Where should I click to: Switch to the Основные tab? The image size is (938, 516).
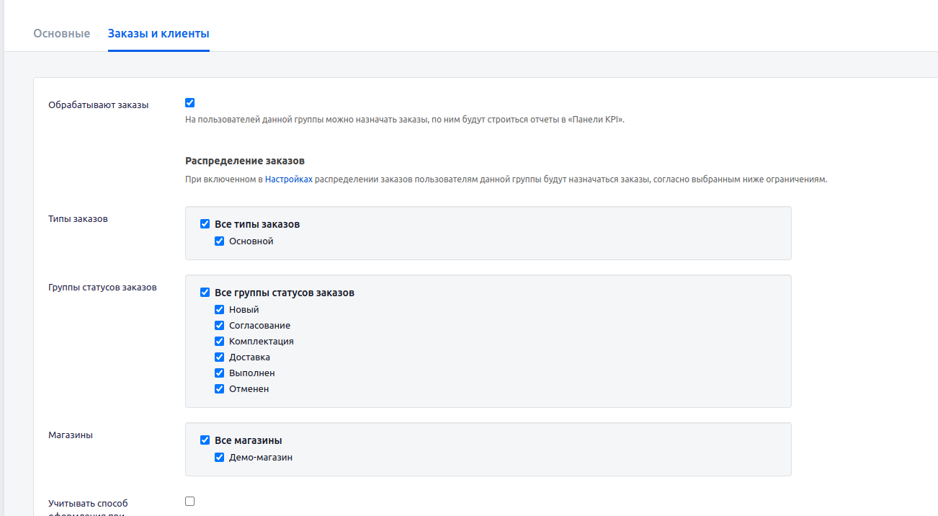[61, 33]
